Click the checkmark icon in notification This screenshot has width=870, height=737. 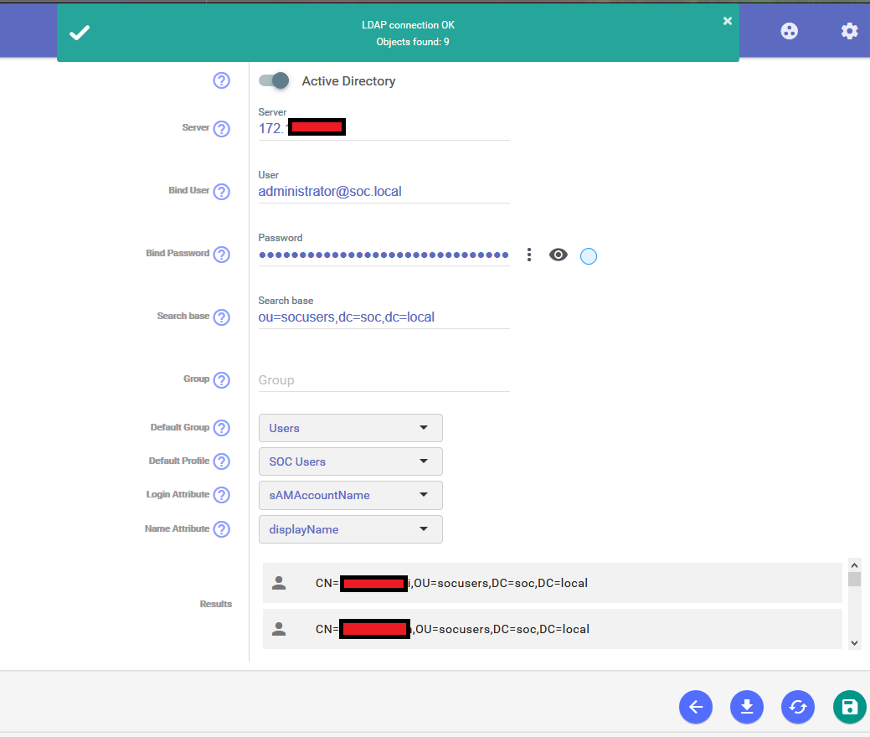click(x=80, y=33)
